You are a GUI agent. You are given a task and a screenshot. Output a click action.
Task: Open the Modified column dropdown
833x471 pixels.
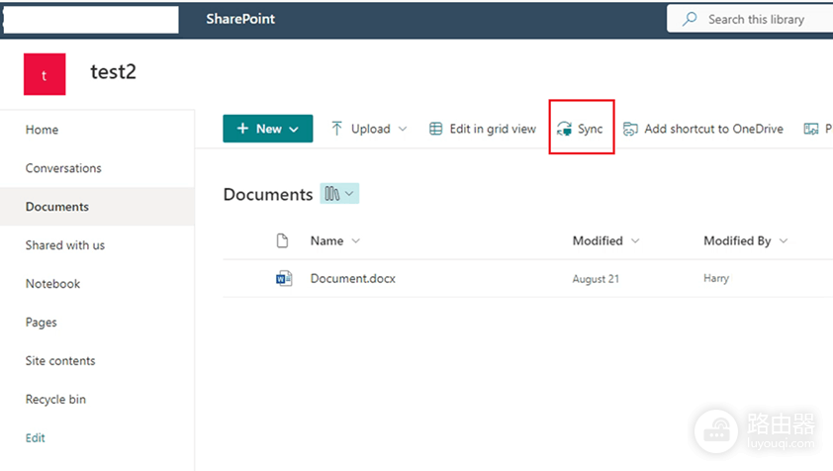(x=635, y=240)
